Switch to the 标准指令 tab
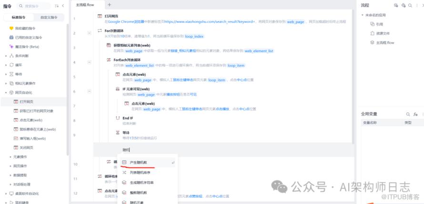The image size is (424, 204). (19, 17)
